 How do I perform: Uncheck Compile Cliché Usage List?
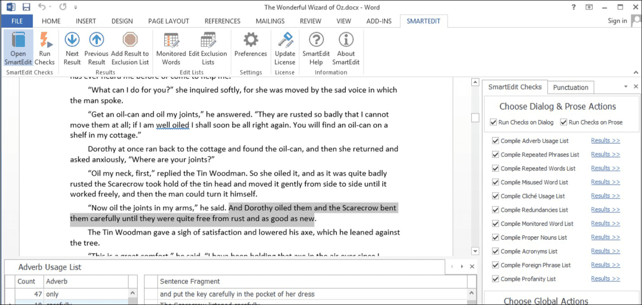pyautogui.click(x=495, y=196)
